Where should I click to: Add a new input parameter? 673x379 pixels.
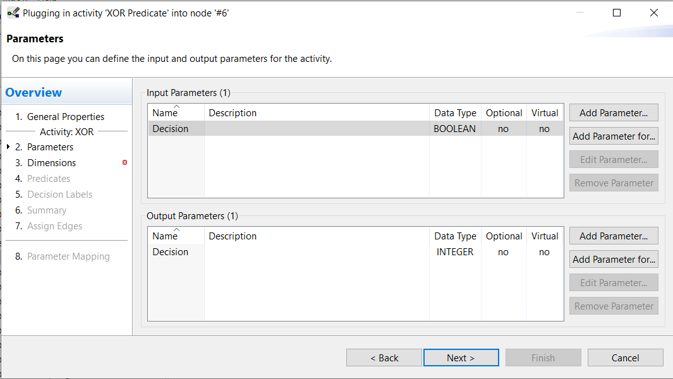pos(613,113)
